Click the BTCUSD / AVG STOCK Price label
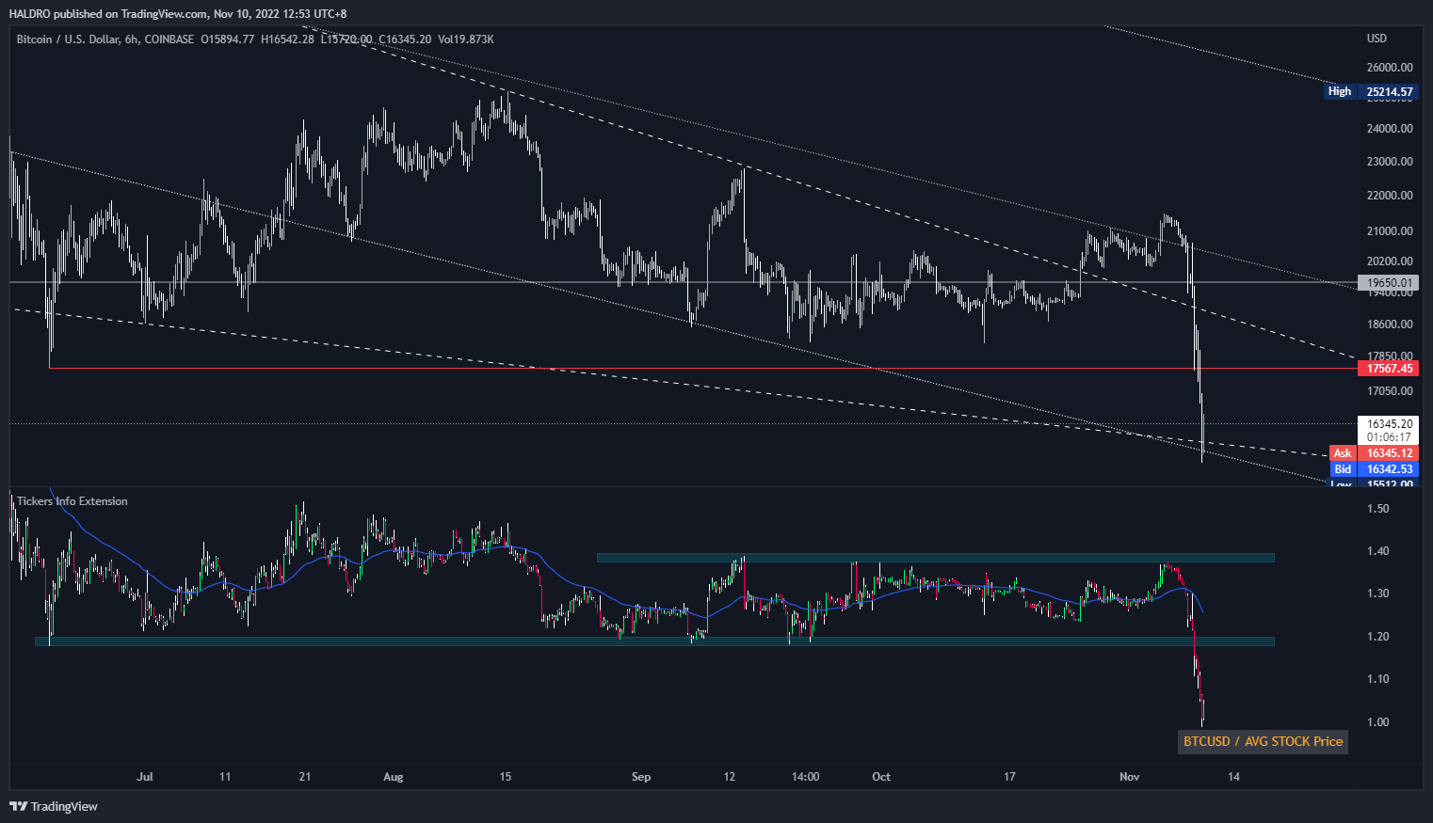This screenshot has width=1433, height=823. coord(1263,741)
